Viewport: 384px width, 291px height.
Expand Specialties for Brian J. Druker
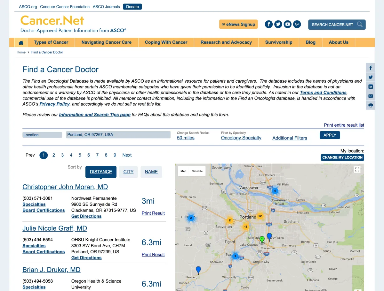pyautogui.click(x=34, y=287)
